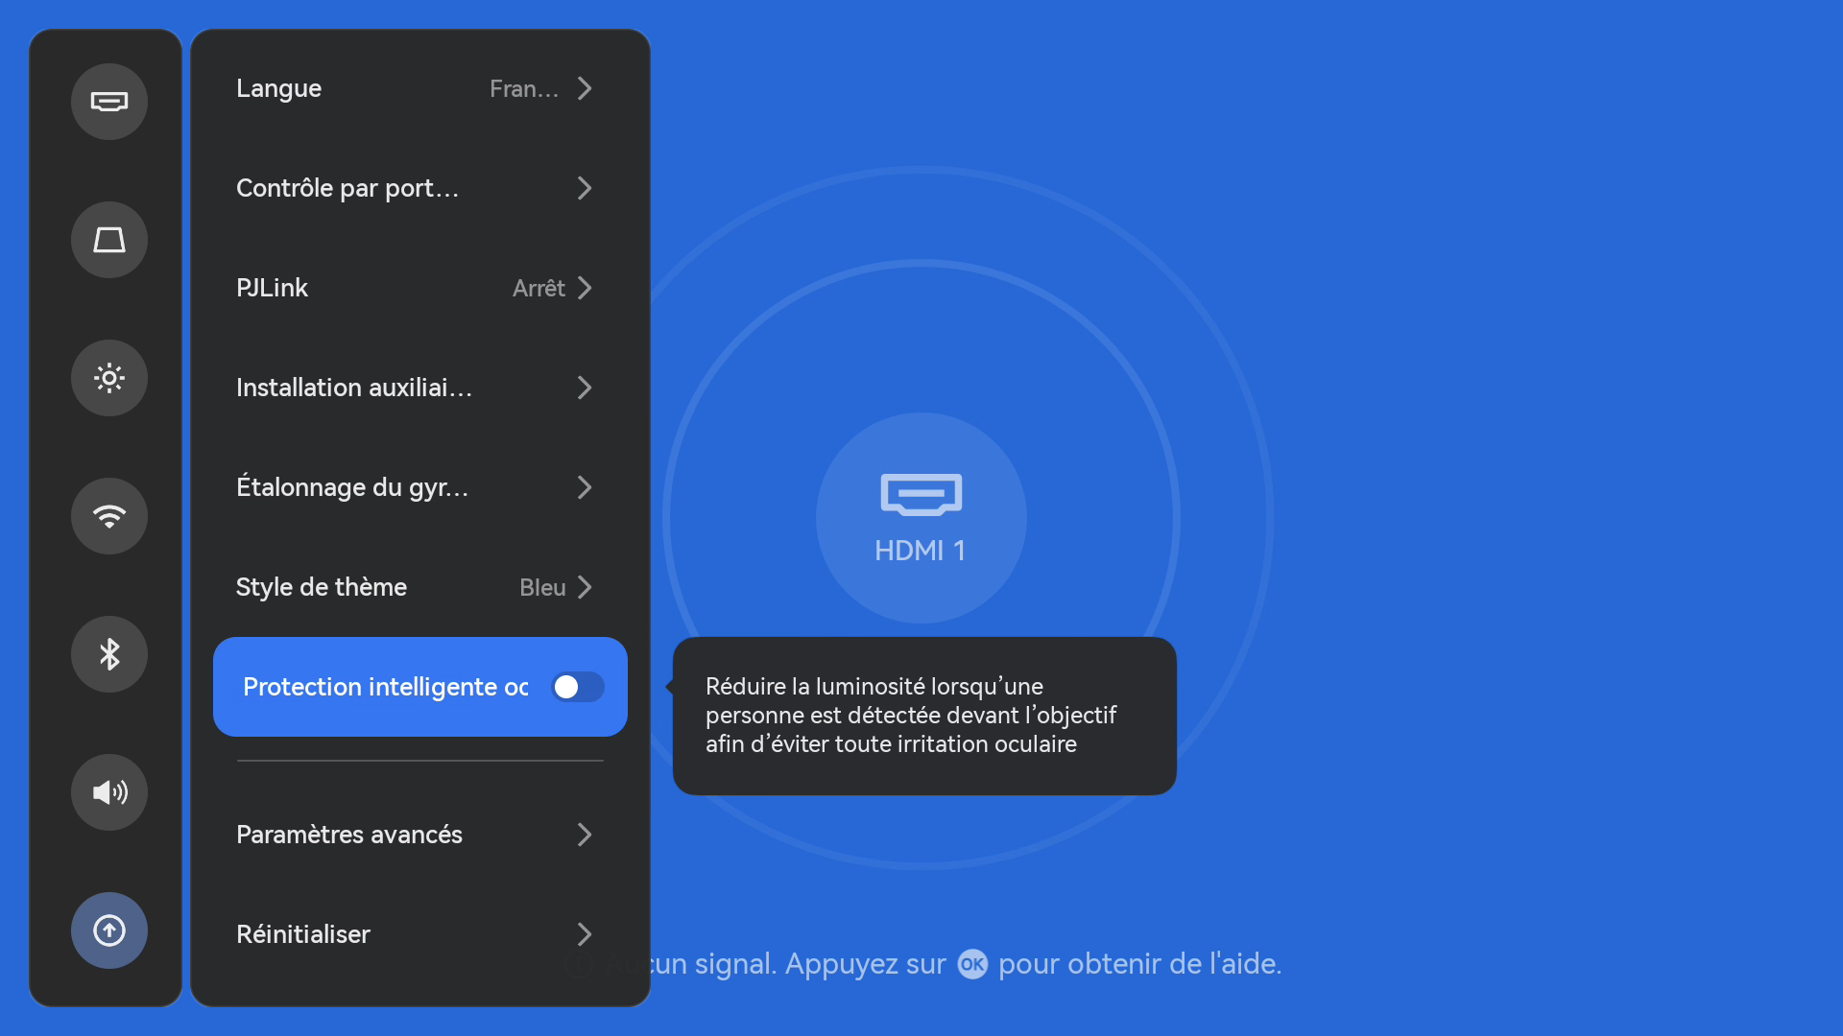Click the central HDMI 1 source icon
The width and height of the screenshot is (1843, 1036).
(x=921, y=517)
